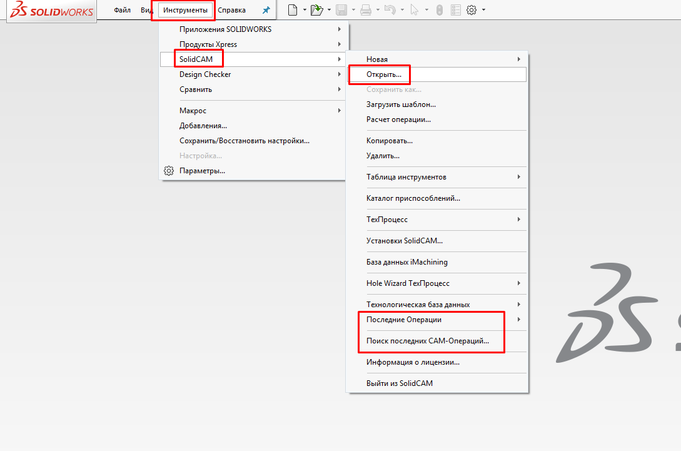Expand dropdown arrow next to Options gear

(x=483, y=9)
